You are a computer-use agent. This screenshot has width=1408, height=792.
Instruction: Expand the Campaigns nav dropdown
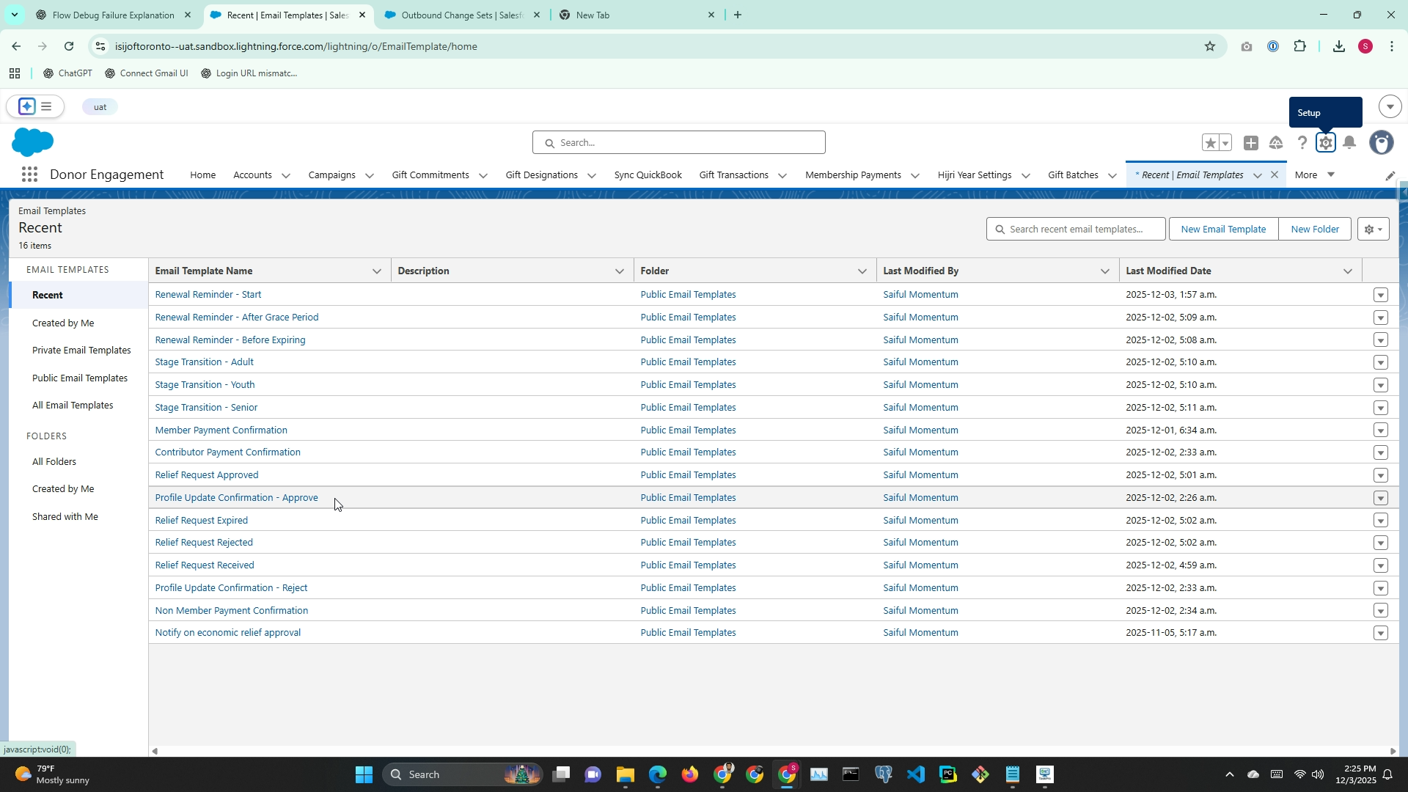(x=370, y=175)
